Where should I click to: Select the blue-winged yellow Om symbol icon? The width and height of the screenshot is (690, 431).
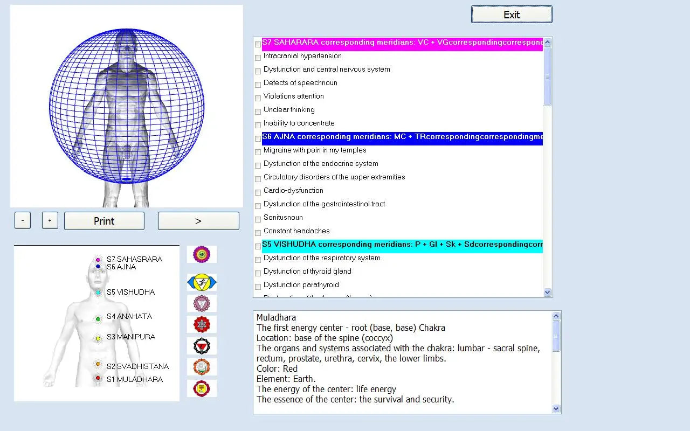click(x=202, y=282)
